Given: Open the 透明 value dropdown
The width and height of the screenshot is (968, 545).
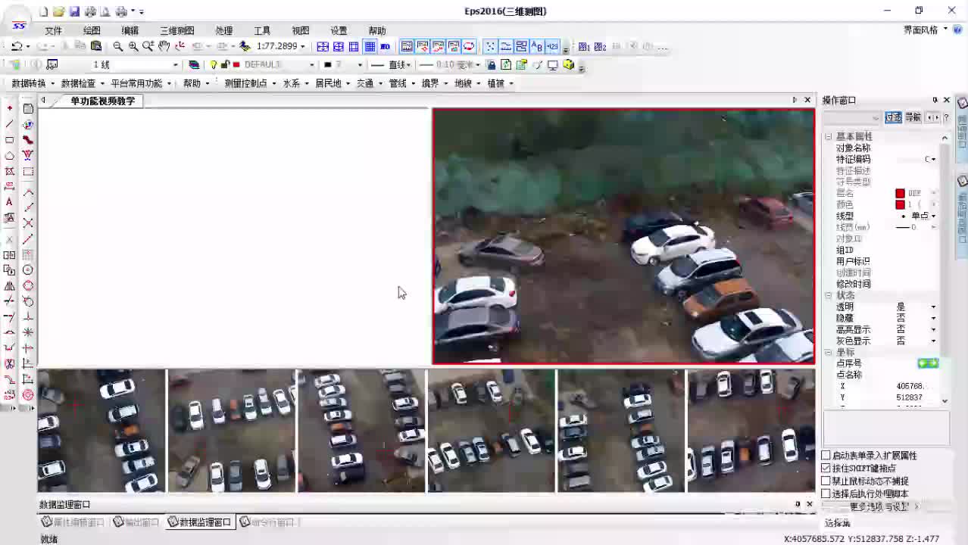Looking at the screenshot, I should click(933, 307).
